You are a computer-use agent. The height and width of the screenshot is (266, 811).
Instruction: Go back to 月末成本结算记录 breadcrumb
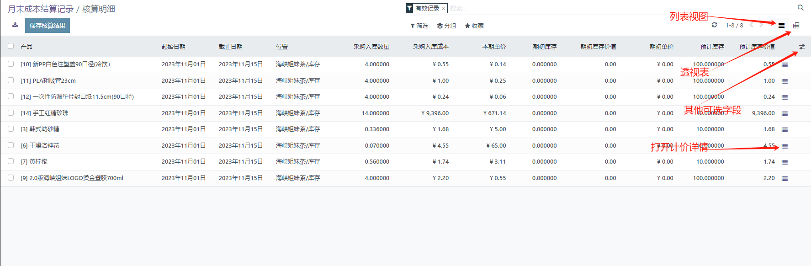coord(41,9)
